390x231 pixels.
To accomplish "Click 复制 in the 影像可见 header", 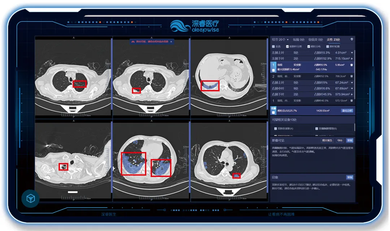I will pos(350,140).
